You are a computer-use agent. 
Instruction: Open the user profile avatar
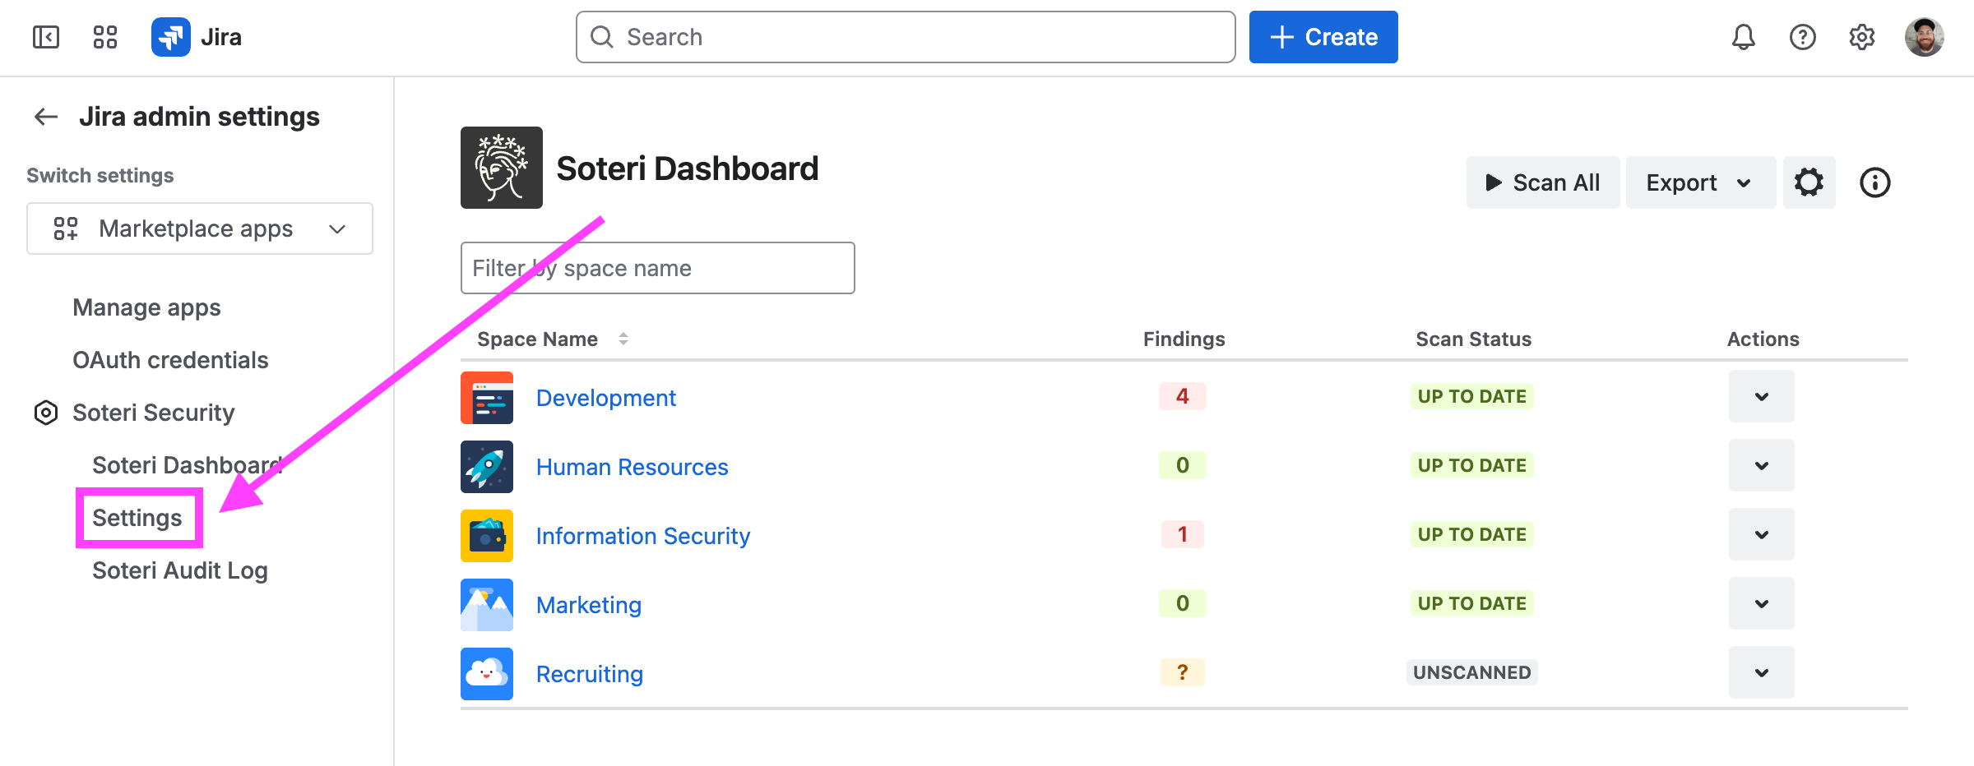pyautogui.click(x=1924, y=37)
